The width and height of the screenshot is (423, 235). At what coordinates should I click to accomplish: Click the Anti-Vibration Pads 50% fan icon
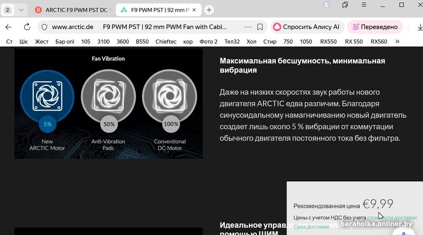(x=108, y=96)
